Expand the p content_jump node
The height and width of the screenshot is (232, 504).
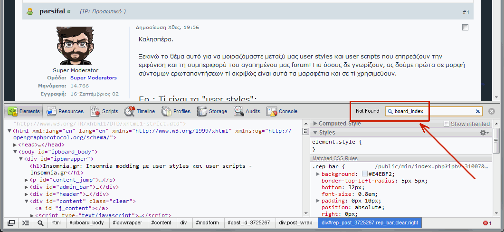pyautogui.click(x=27, y=180)
